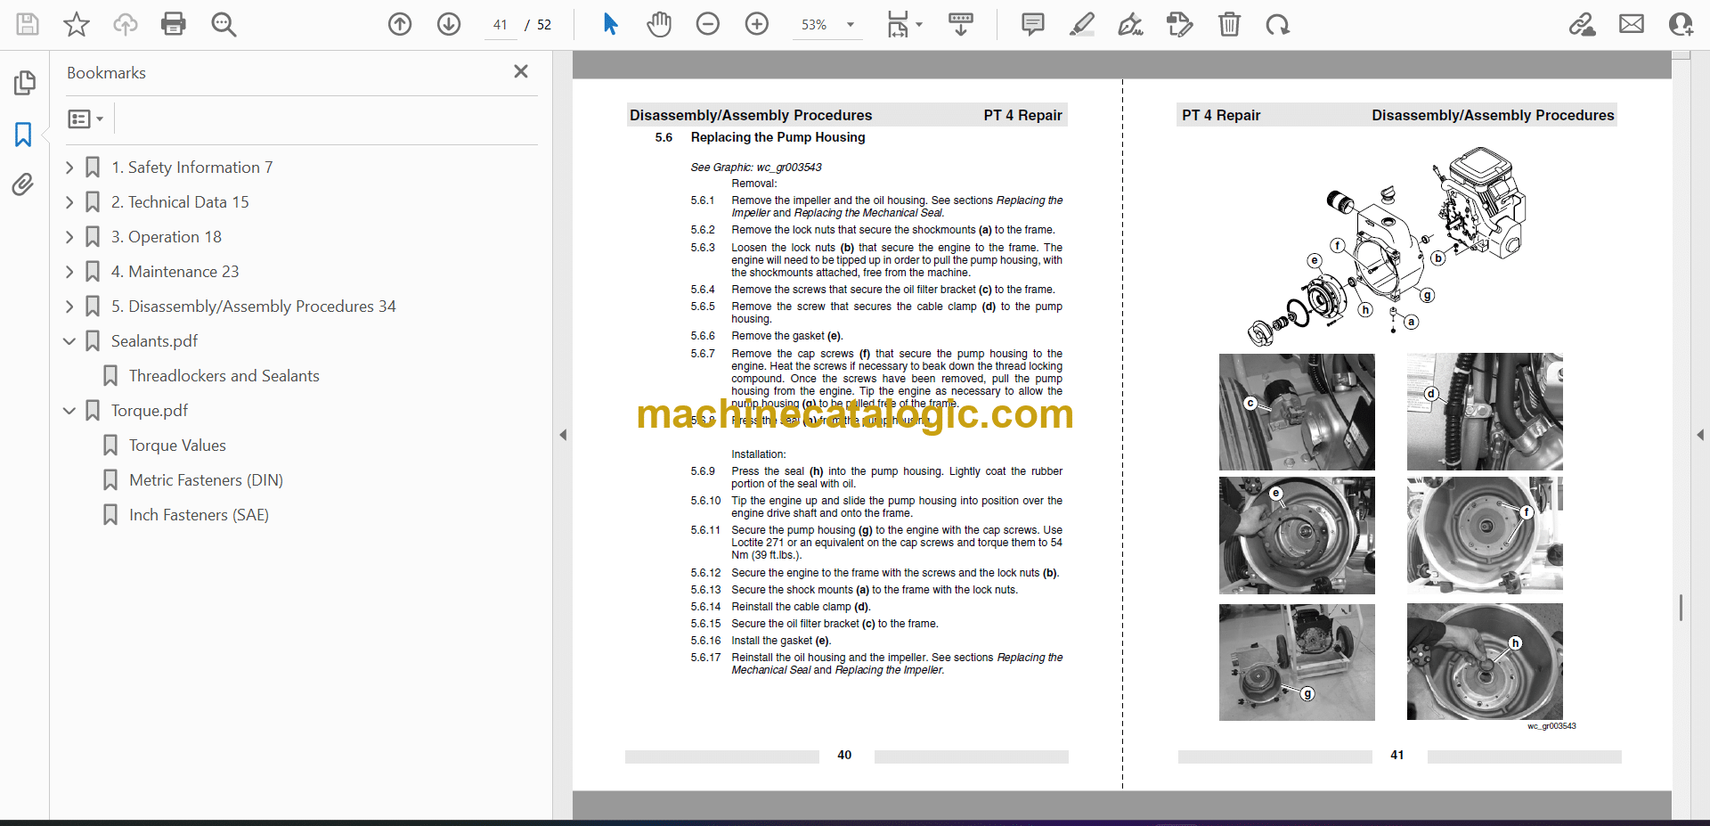Collapse the Sealants.pdf bookmark
The image size is (1710, 826).
(x=69, y=341)
